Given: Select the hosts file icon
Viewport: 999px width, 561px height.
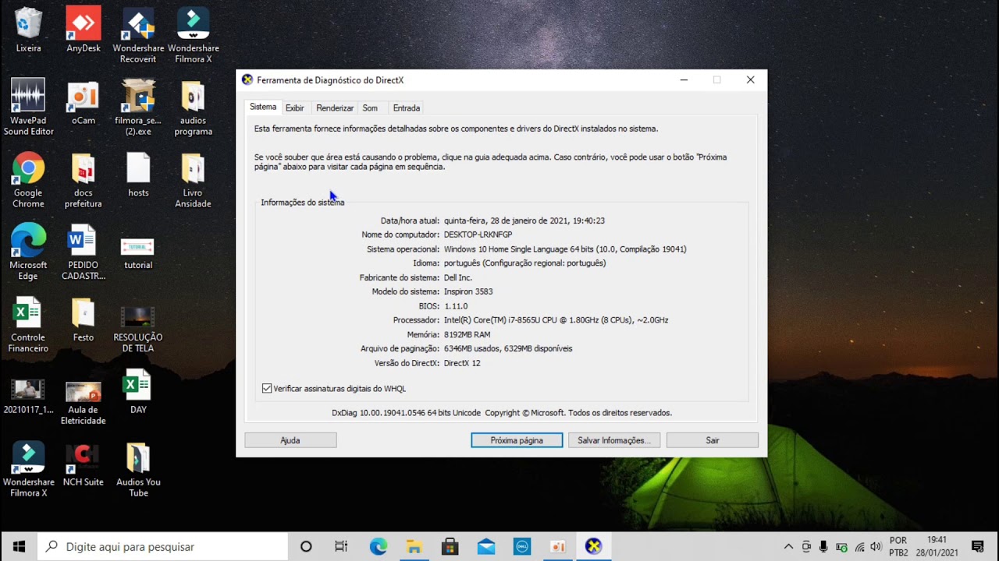Looking at the screenshot, I should click(138, 175).
